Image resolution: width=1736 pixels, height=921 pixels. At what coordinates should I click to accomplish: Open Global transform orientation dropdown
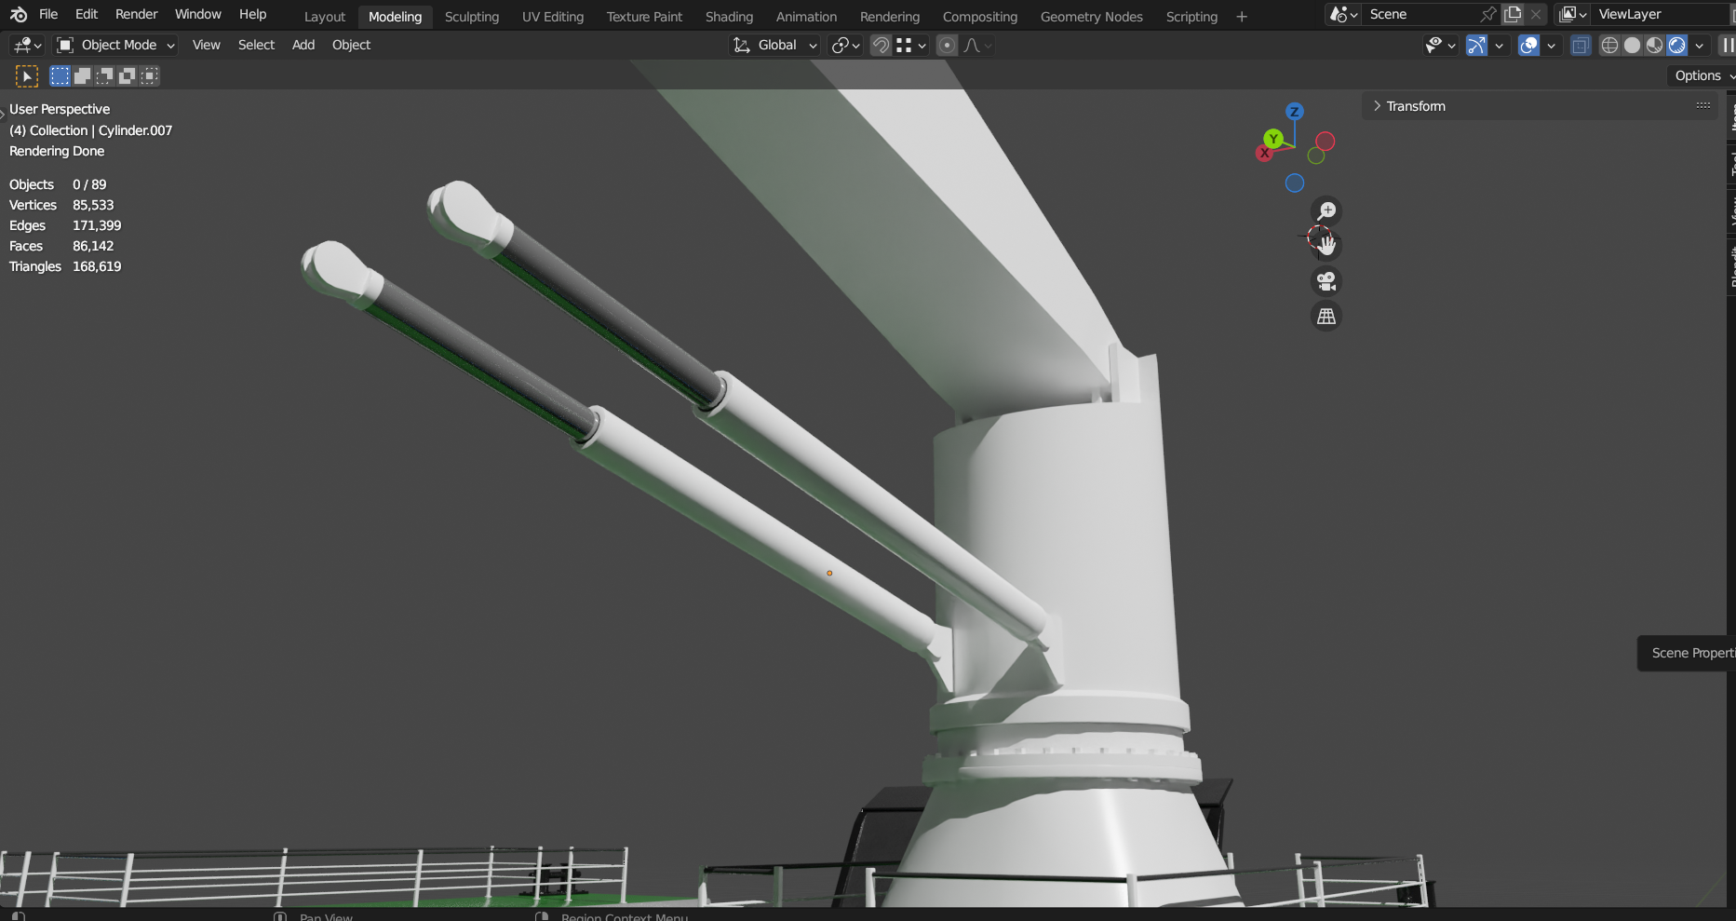775,45
